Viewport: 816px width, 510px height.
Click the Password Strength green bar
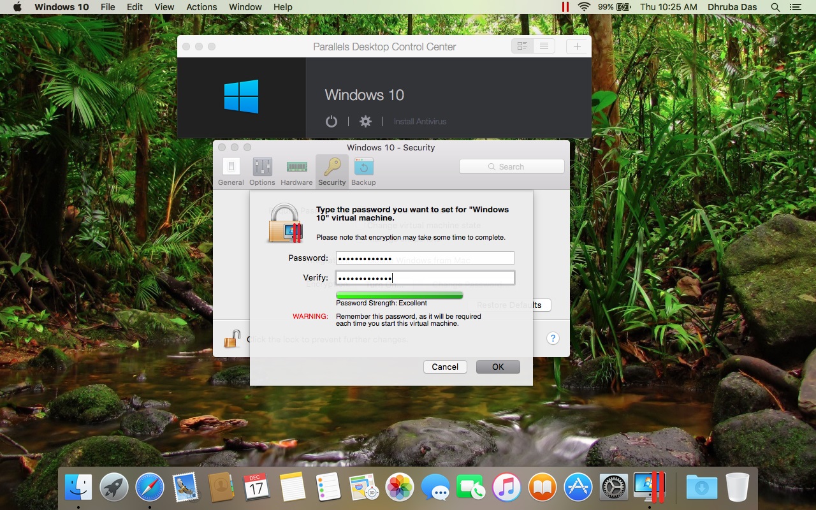[399, 295]
